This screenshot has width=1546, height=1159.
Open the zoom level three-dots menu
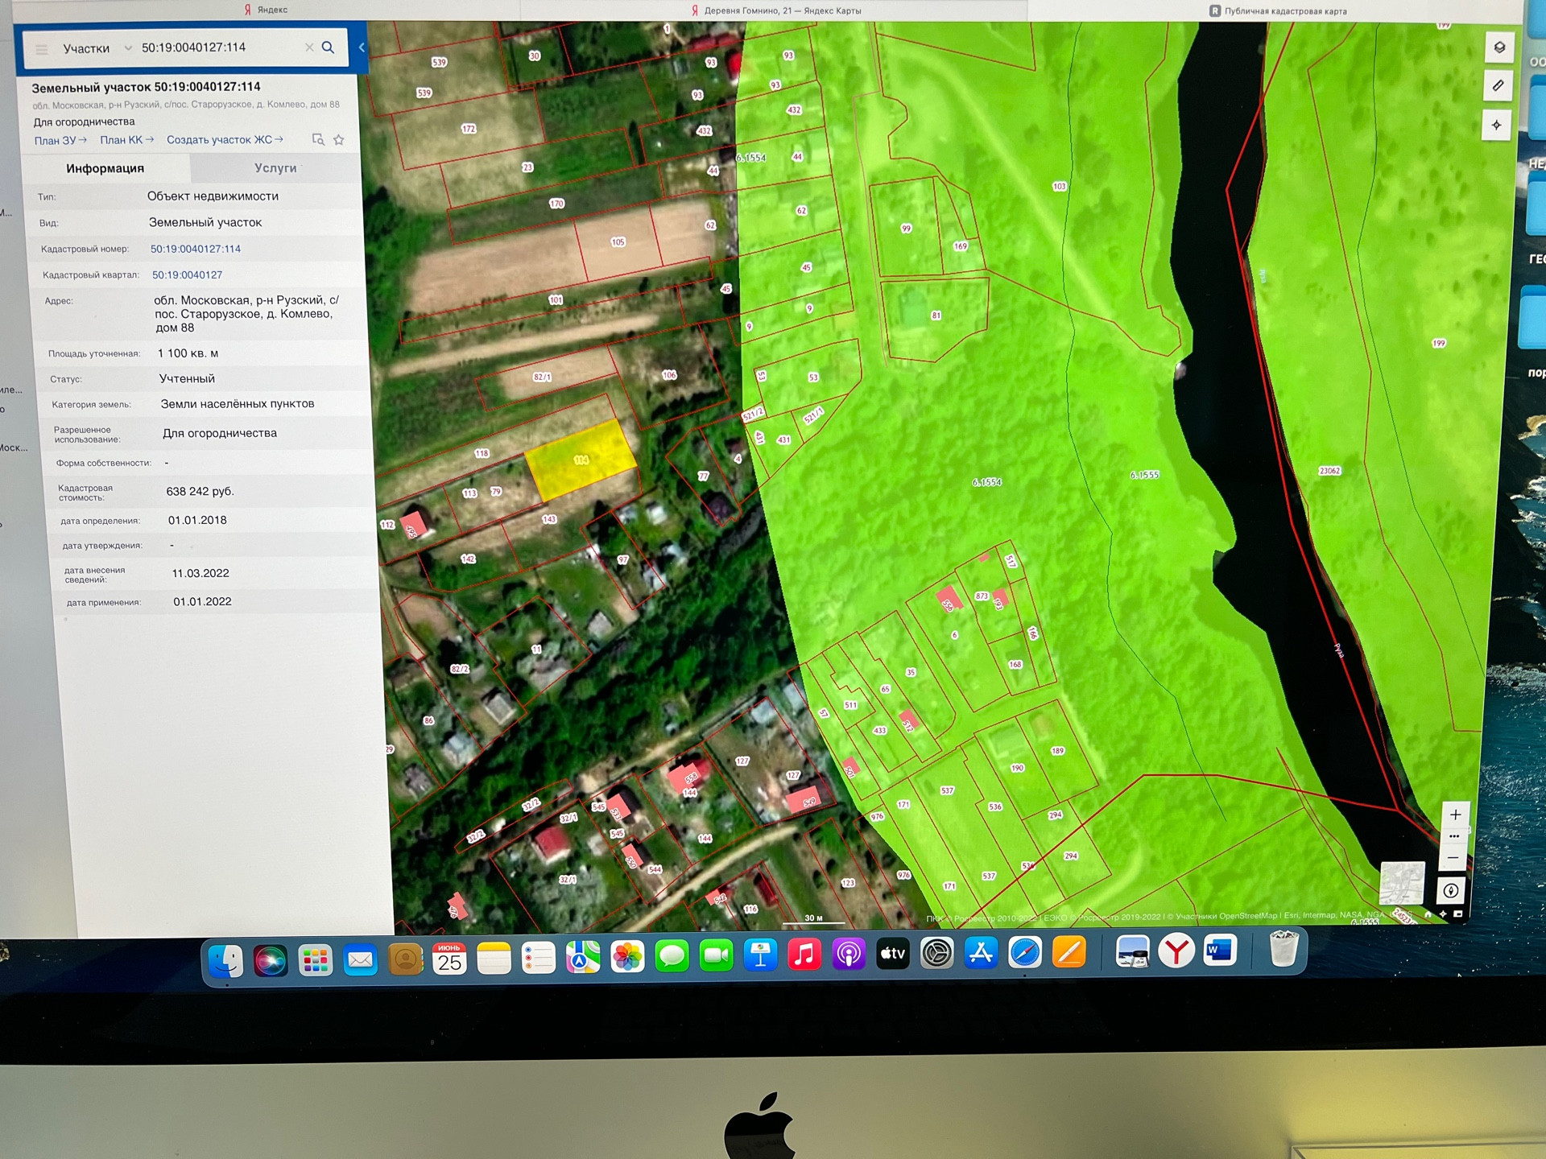pyautogui.click(x=1454, y=836)
